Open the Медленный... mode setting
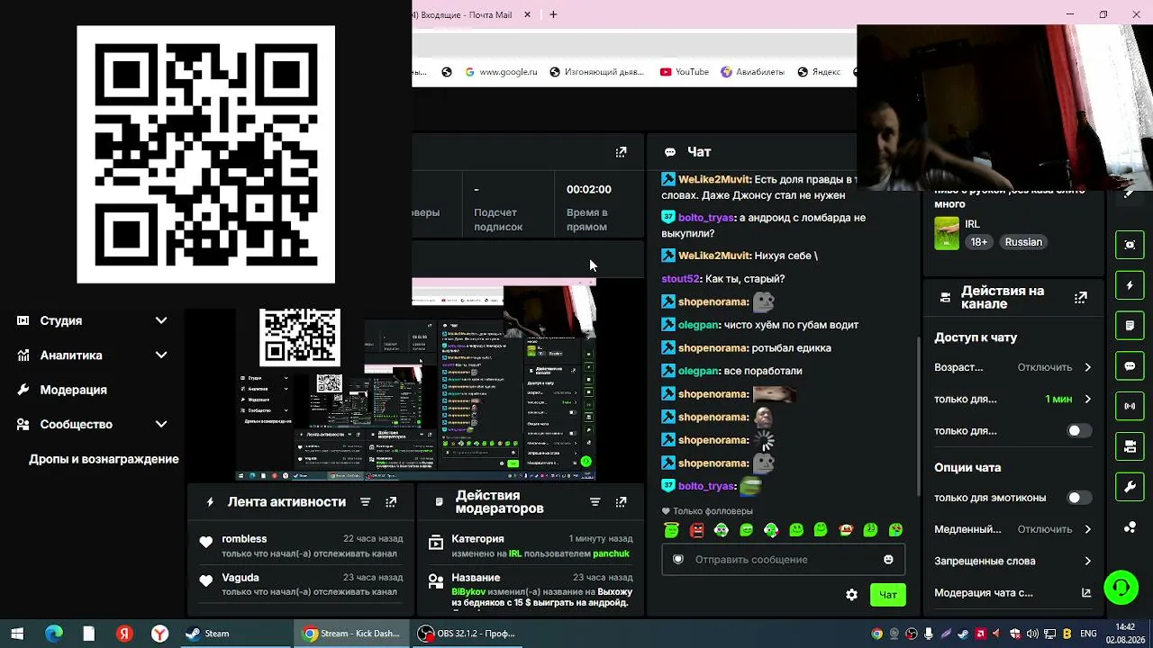The image size is (1153, 648). pos(1012,529)
